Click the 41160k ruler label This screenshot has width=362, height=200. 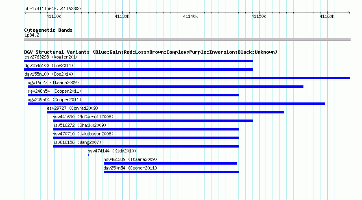[327, 16]
